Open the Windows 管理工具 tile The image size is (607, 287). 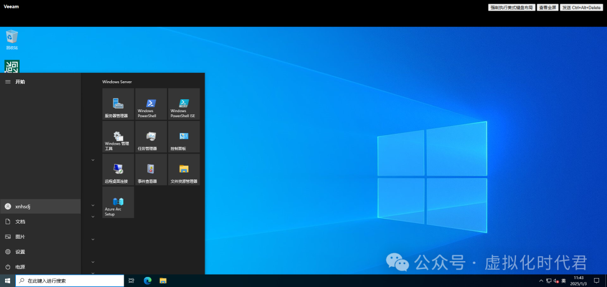[118, 137]
